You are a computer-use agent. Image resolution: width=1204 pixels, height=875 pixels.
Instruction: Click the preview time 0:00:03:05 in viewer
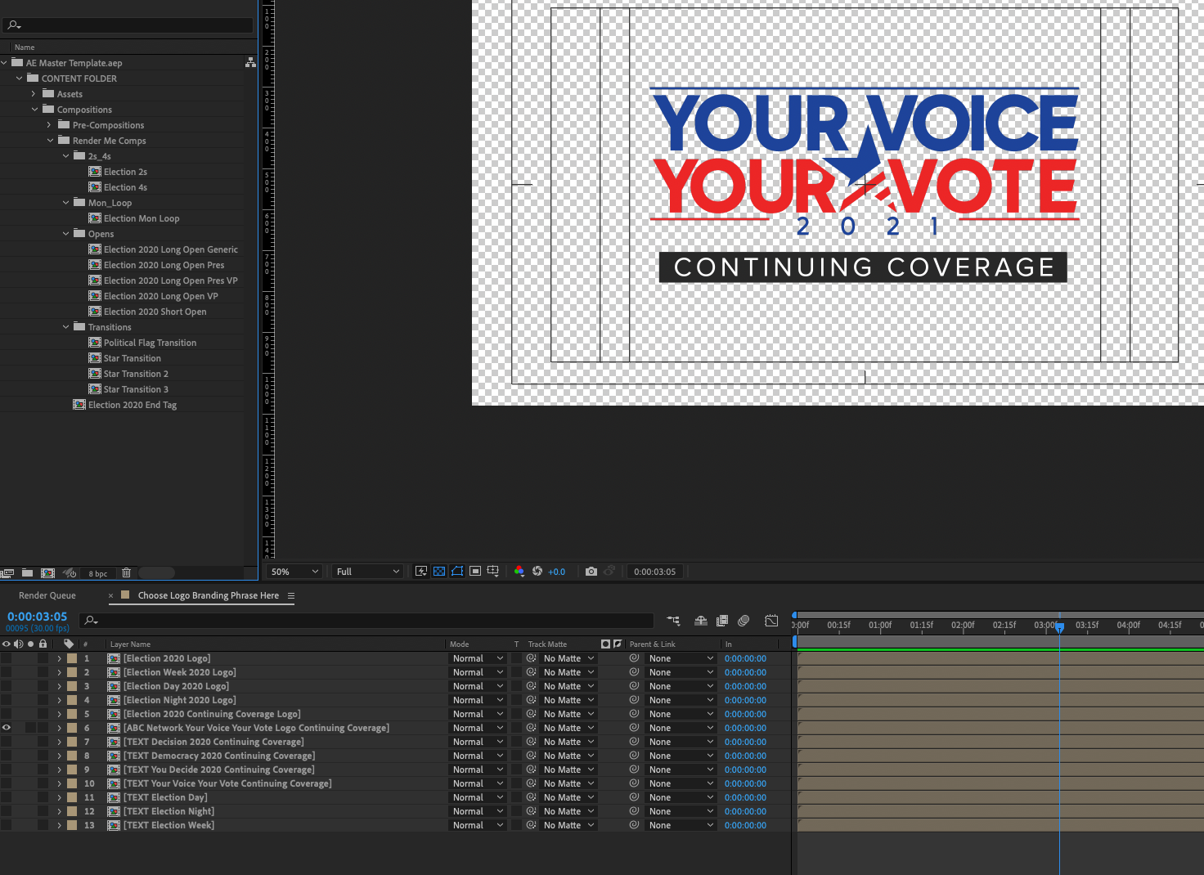tap(654, 572)
